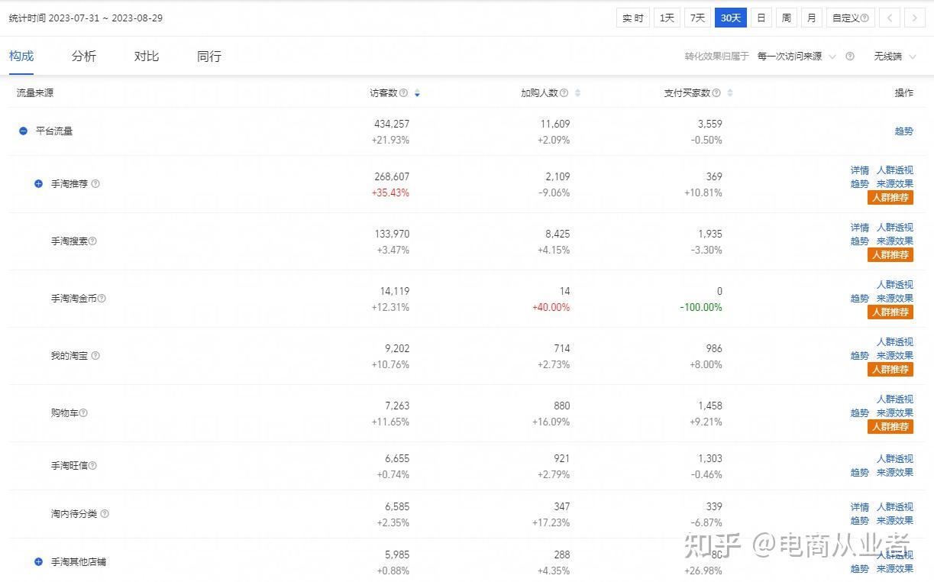Select 月 time granularity
The image size is (934, 582).
(x=811, y=18)
